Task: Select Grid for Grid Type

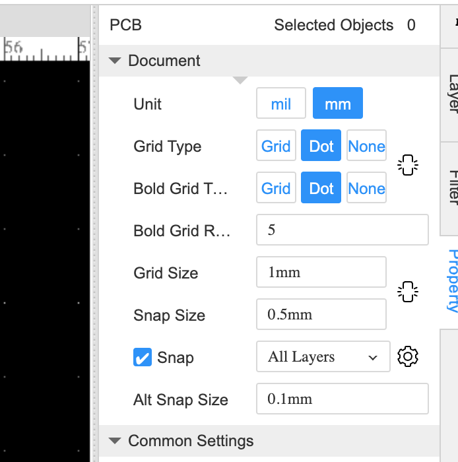Action: click(x=276, y=145)
